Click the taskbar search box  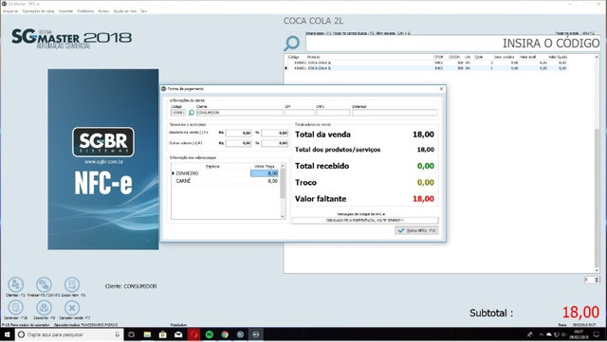[x=69, y=334]
